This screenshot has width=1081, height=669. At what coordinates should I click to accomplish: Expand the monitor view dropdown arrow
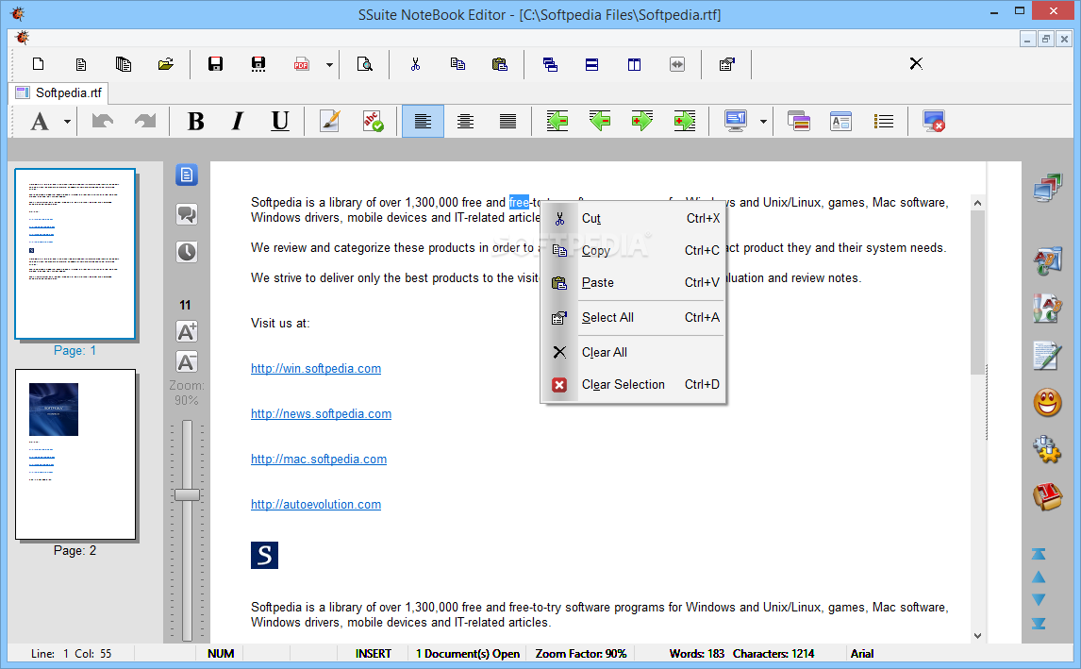[763, 122]
